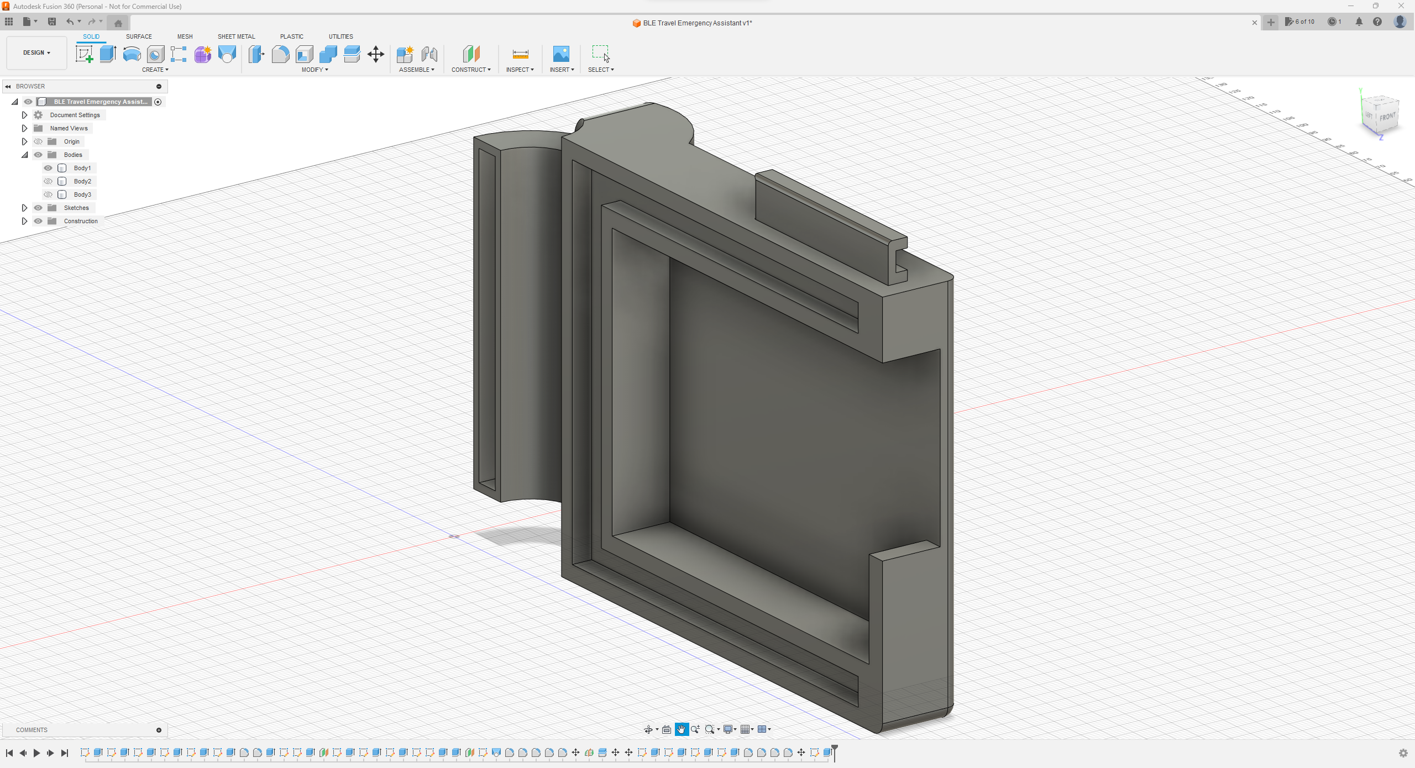
Task: Select the Create Sketch tool
Action: [84, 54]
